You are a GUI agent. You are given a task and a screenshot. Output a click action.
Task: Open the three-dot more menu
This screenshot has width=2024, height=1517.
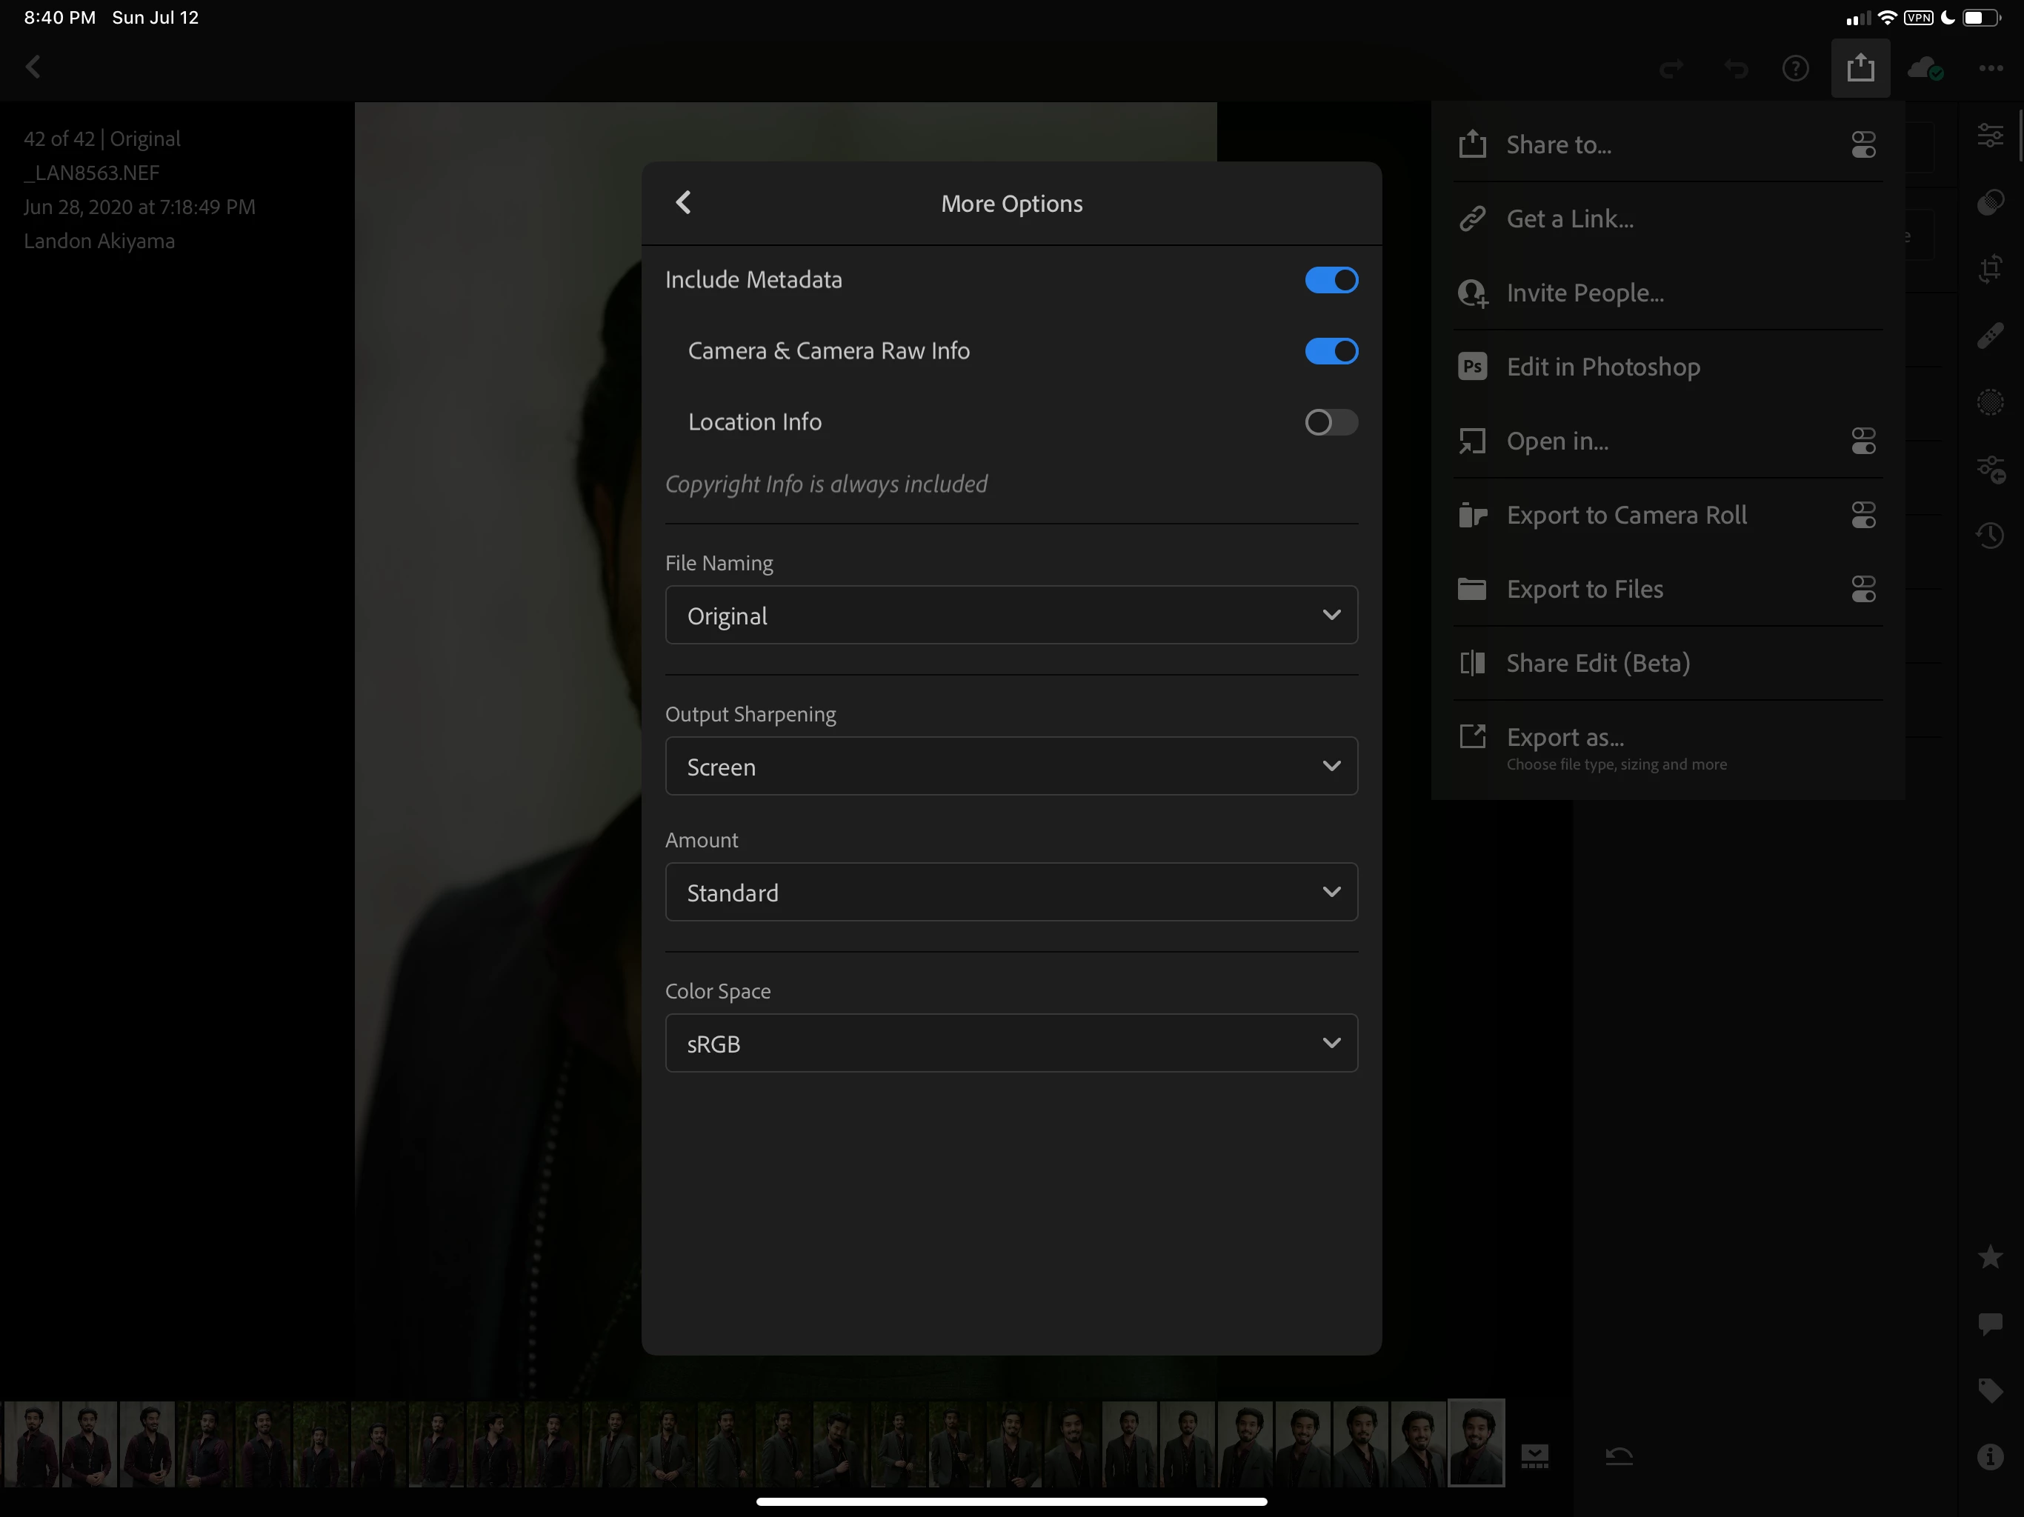click(1990, 69)
